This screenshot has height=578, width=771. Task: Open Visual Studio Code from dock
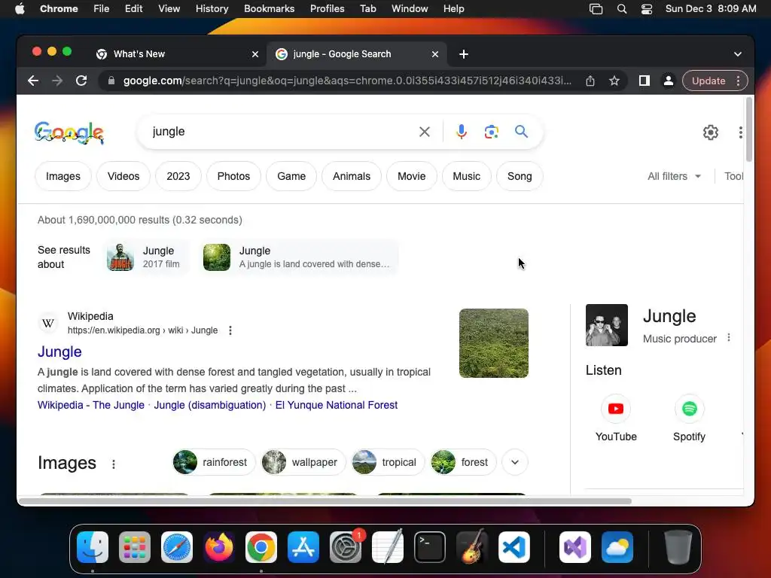pos(513,547)
